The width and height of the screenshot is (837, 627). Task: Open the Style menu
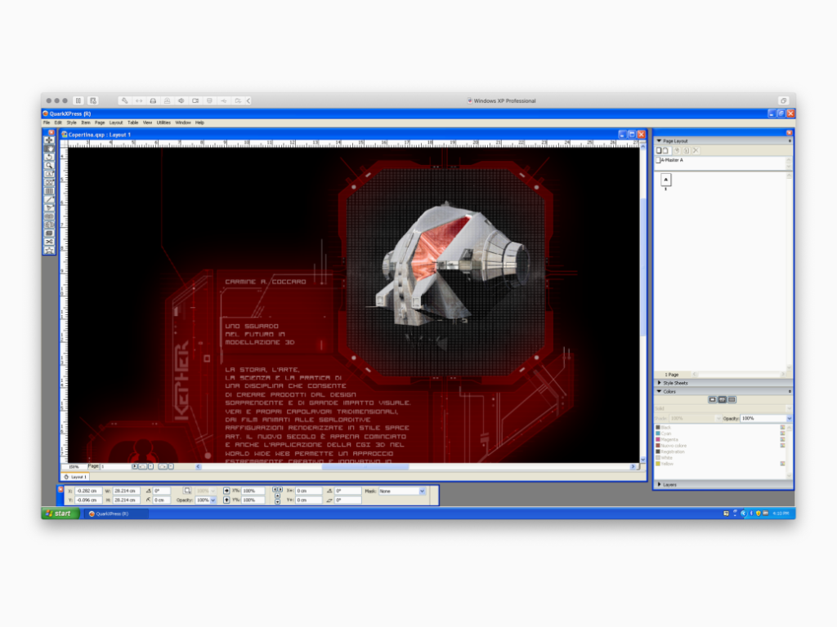[x=72, y=122]
